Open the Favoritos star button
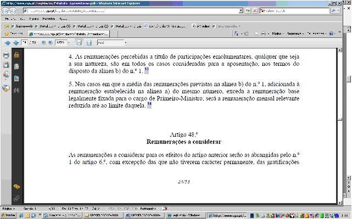This screenshot has height=219, width=352. pos(14,33)
